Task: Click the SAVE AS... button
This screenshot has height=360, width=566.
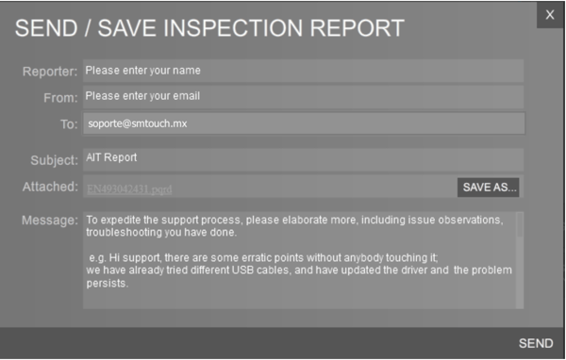Action: [489, 188]
